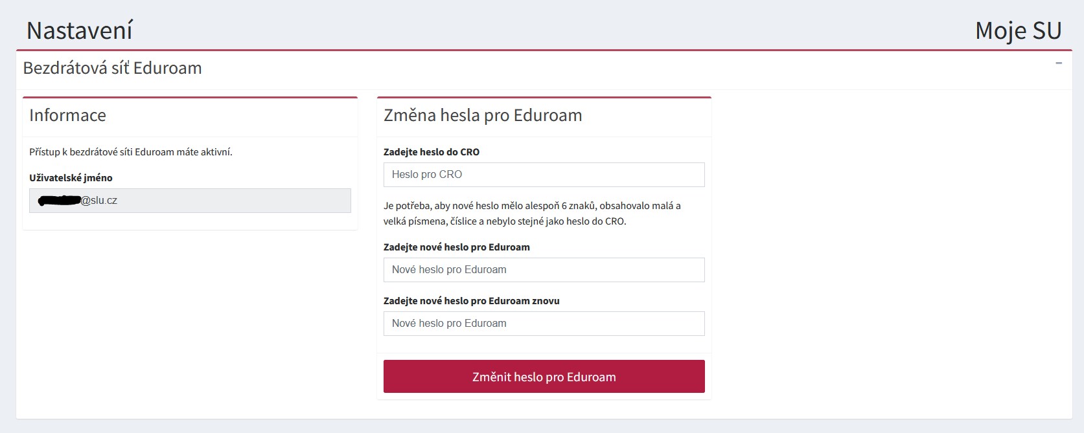The width and height of the screenshot is (1084, 433).
Task: Click the @slu.cz domain text
Action: point(99,201)
